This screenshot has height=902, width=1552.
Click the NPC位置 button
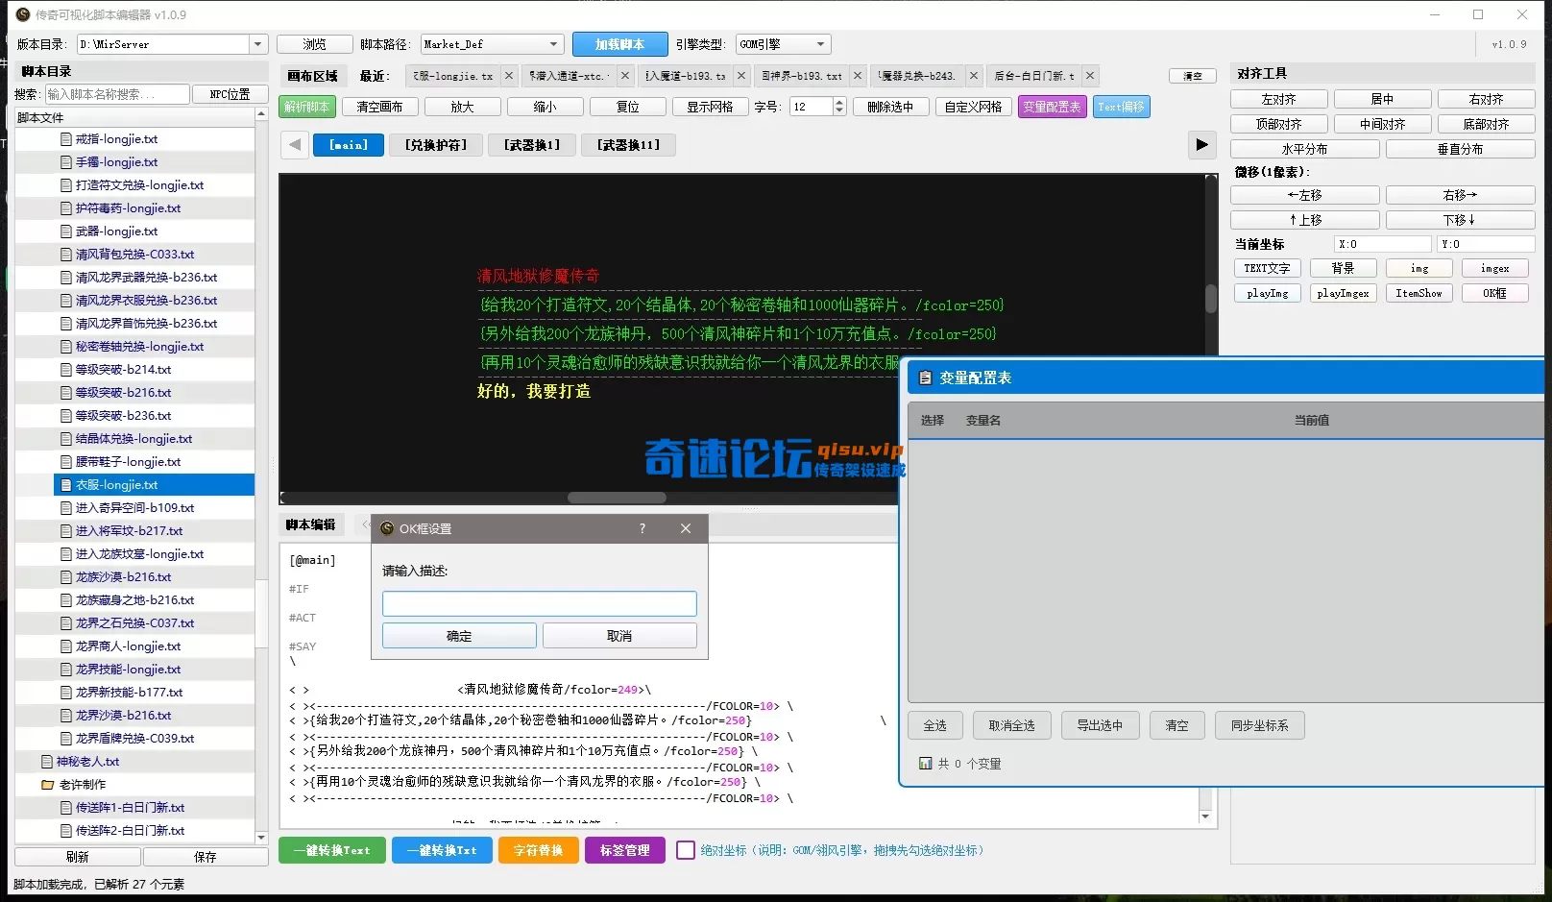tap(230, 94)
